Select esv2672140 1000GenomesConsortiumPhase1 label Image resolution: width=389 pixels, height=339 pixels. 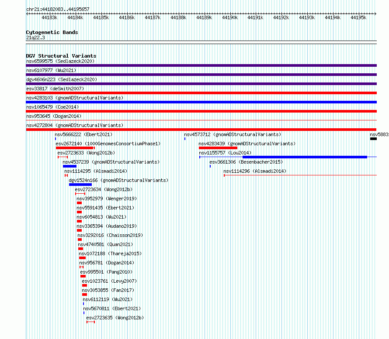(x=108, y=144)
